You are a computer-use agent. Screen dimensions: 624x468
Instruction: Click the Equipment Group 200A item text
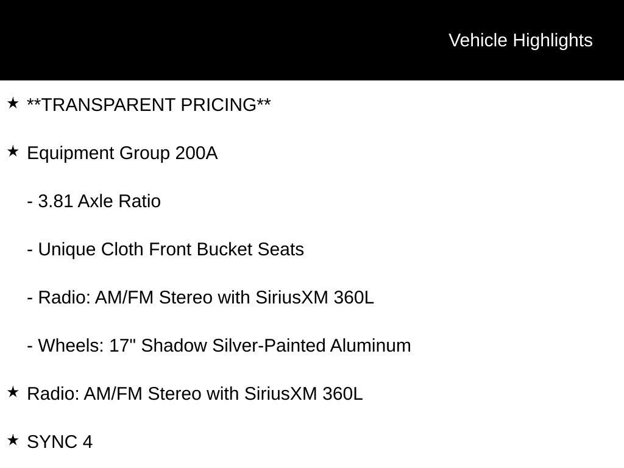pyautogui.click(x=122, y=153)
